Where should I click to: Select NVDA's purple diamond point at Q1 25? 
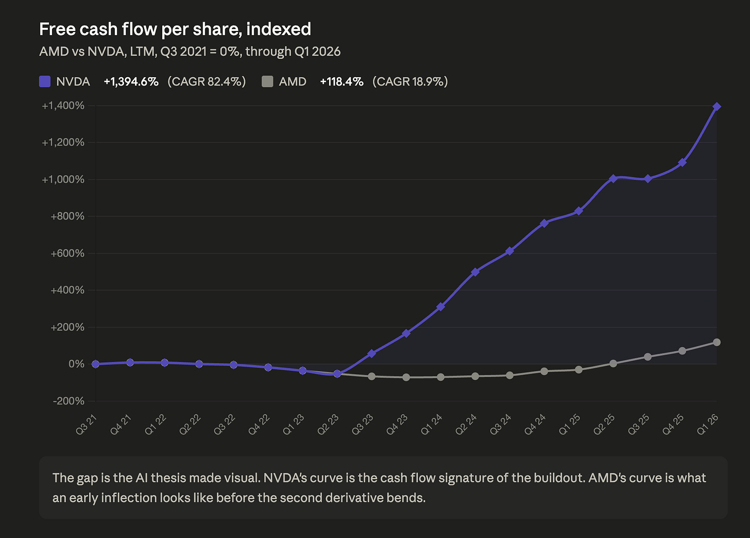579,211
